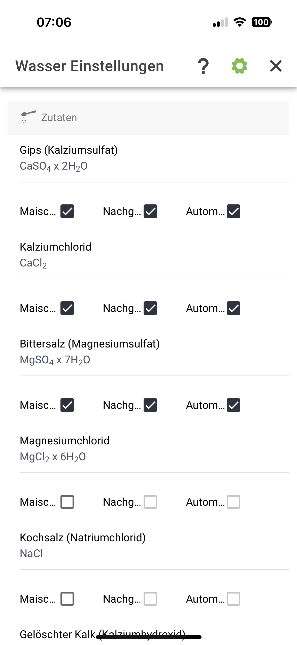Image resolution: width=297 pixels, height=645 pixels.
Task: Uncheck Nachg... checkbox for Bittersalz
Action: point(150,405)
